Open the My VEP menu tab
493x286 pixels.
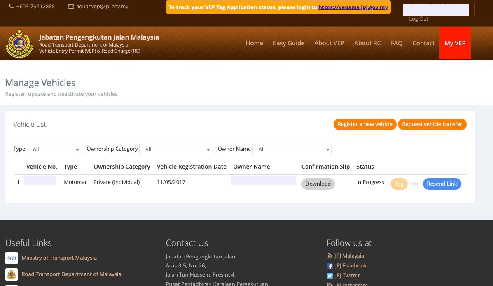pyautogui.click(x=455, y=43)
